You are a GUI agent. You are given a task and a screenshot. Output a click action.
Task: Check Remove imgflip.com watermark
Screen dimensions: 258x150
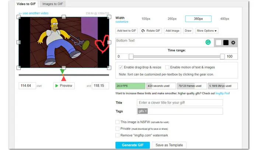coord(117,135)
